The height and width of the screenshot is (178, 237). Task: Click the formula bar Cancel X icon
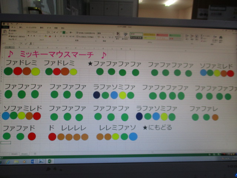click(21, 43)
